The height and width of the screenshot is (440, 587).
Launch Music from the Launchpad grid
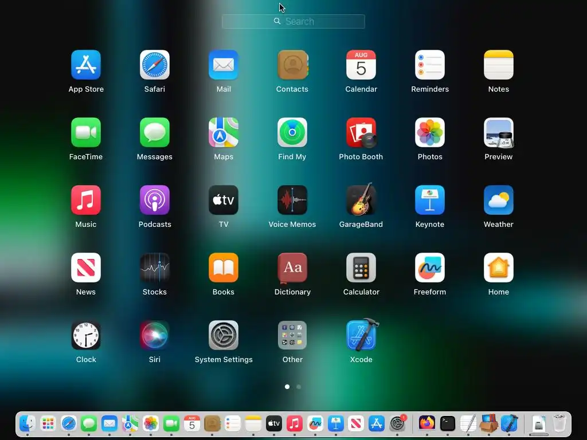click(86, 200)
